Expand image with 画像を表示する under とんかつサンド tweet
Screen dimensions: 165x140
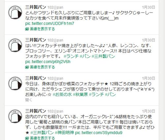click(x=42, y=29)
